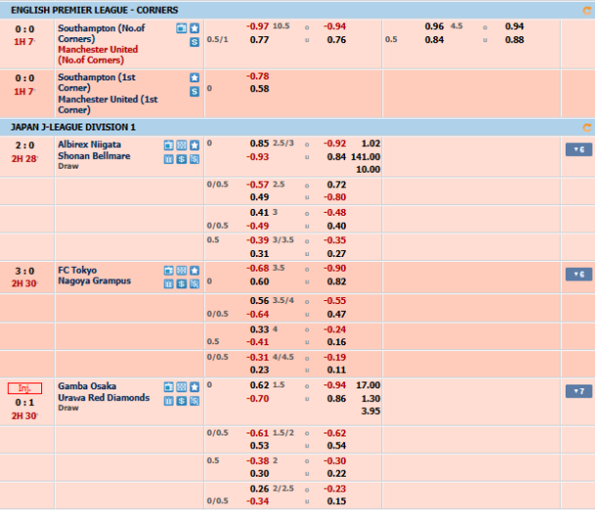Viewport: 595px width, 510px height.
Task: Favorite the Southampton 1st Corner match
Action: pos(195,77)
